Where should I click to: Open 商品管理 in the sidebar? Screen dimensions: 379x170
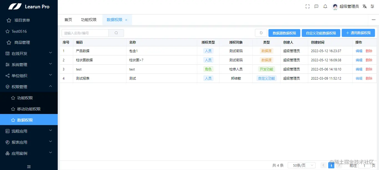point(29,42)
